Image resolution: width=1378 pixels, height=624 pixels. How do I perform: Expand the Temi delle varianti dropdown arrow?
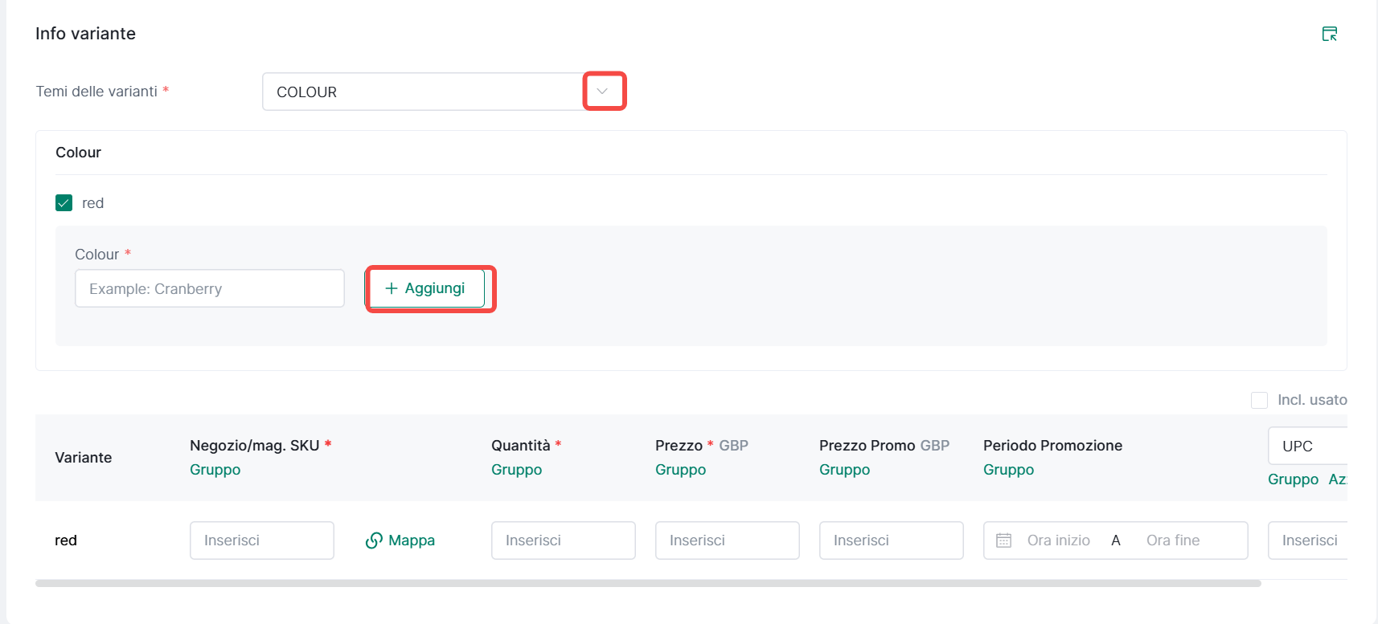[x=602, y=92]
